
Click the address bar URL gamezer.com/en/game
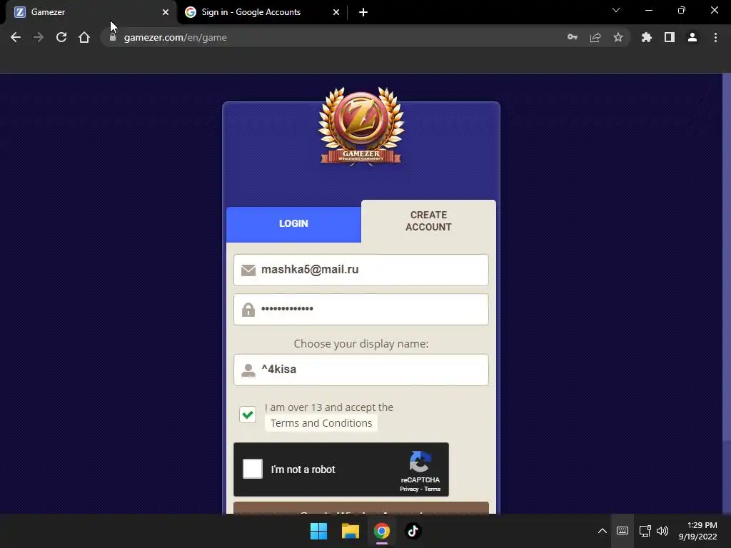(x=176, y=37)
